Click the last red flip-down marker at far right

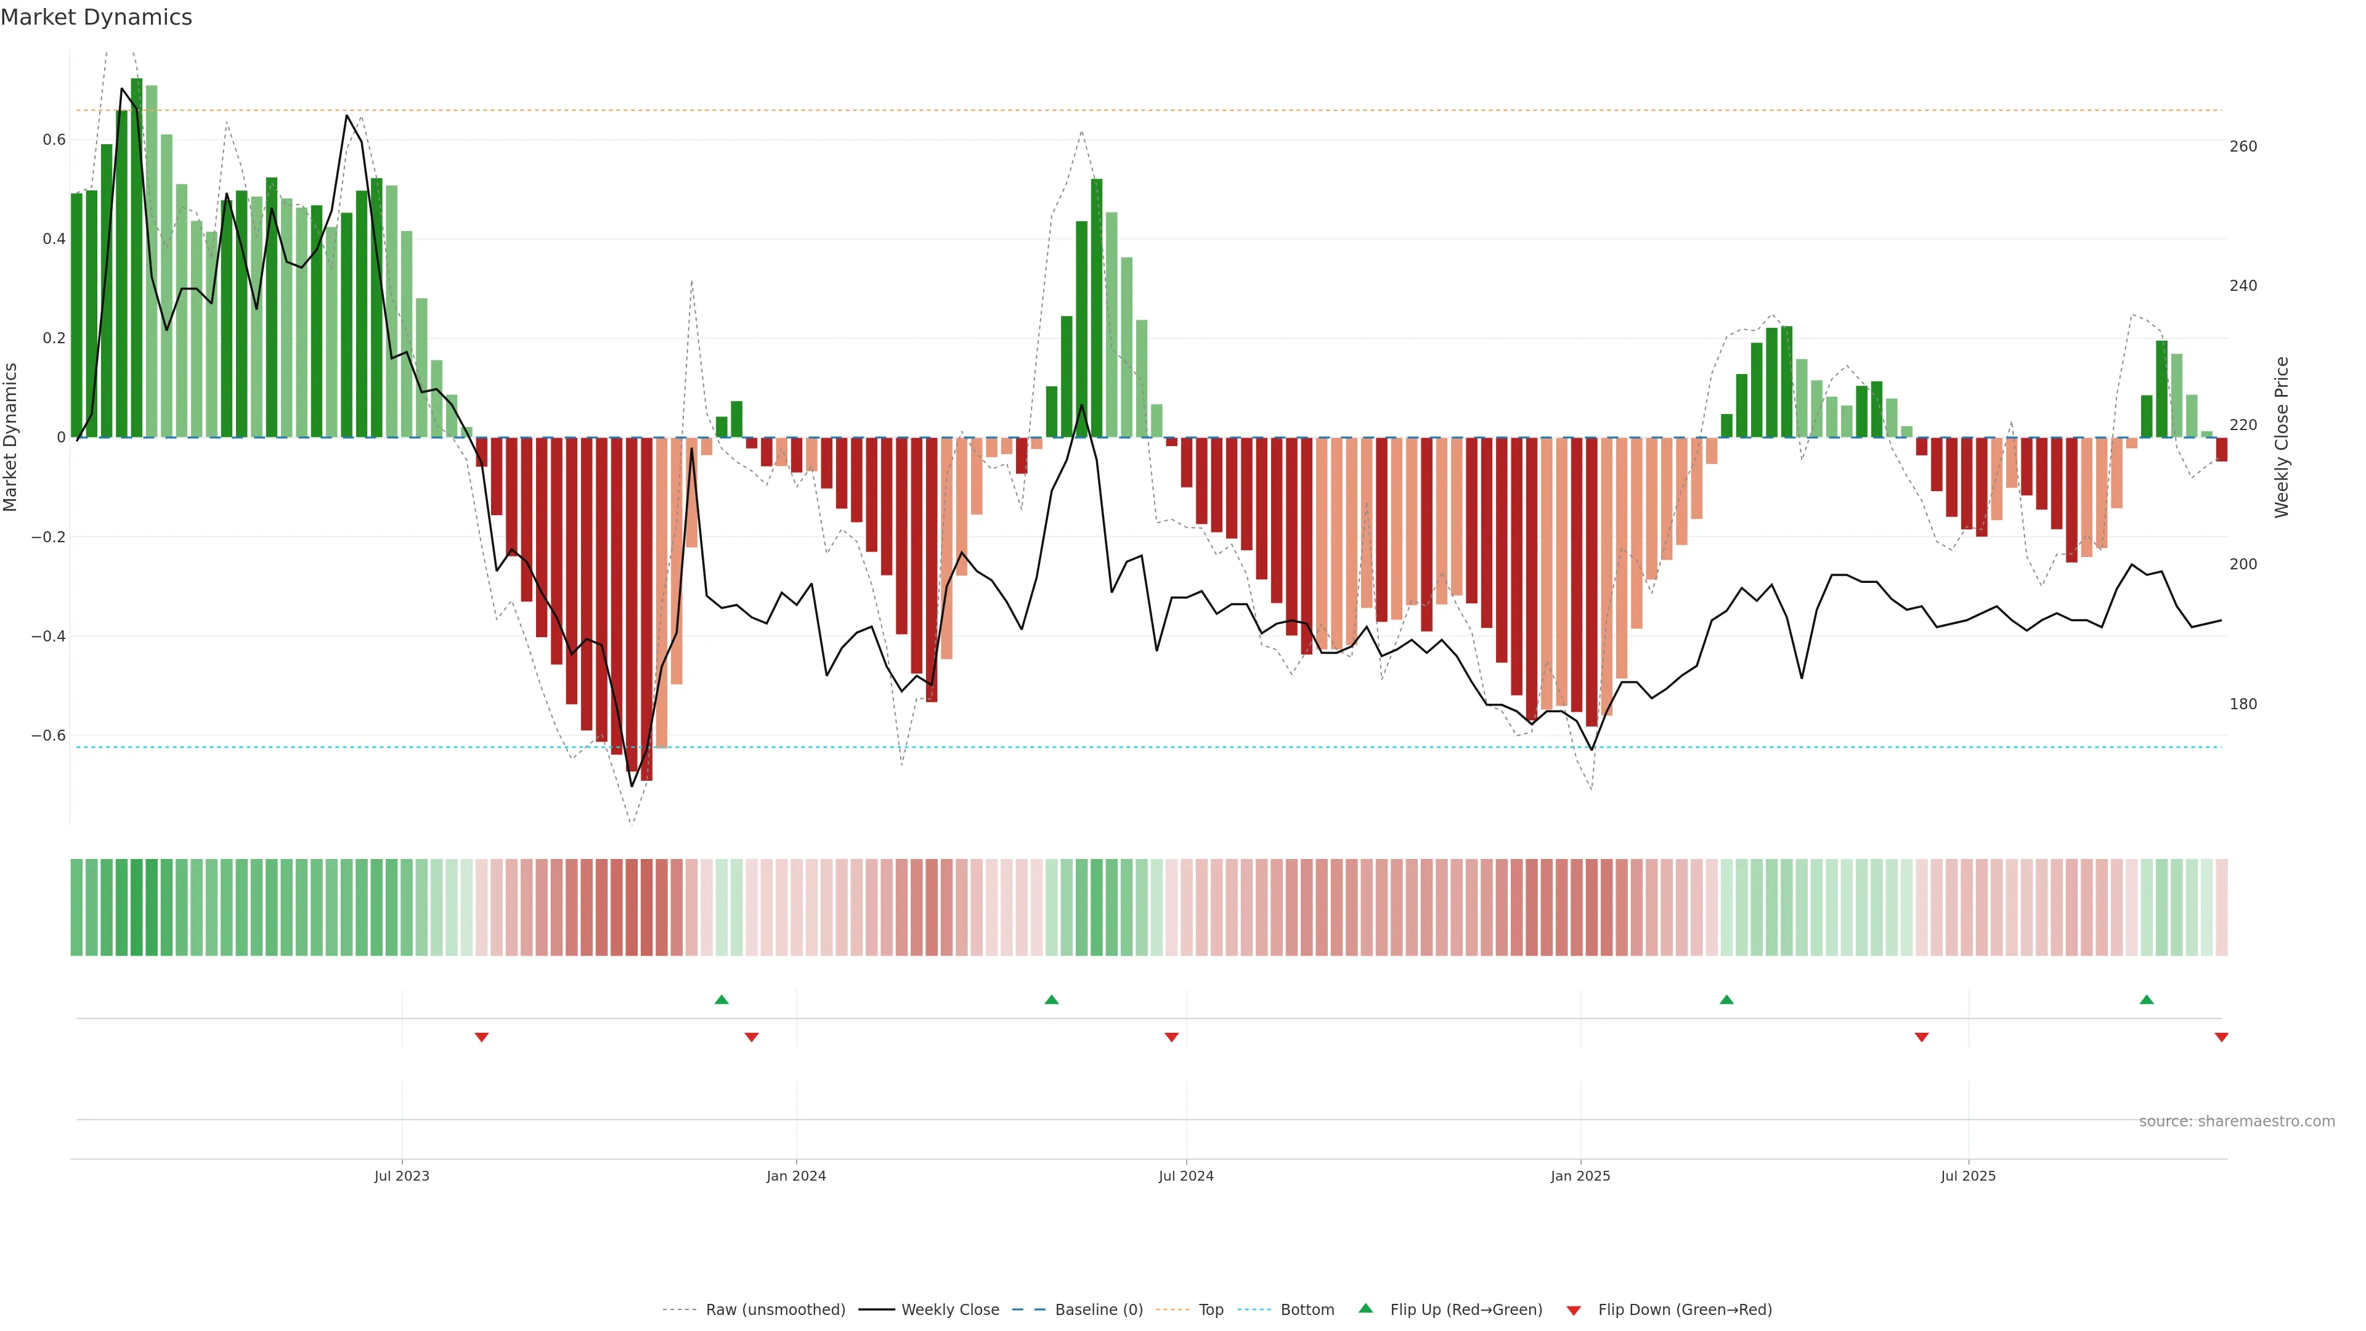(x=2221, y=1037)
